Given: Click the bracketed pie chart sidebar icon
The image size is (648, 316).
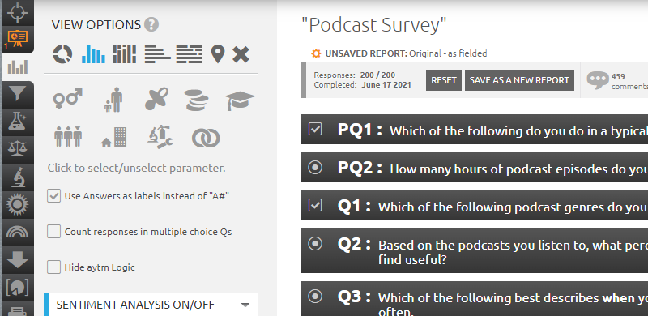Looking at the screenshot, I should click(17, 287).
